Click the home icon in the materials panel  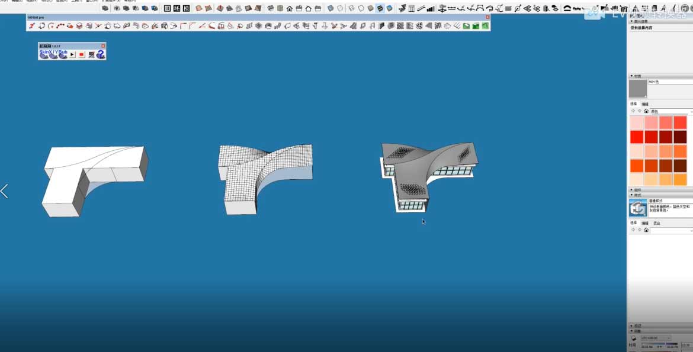[x=646, y=111]
